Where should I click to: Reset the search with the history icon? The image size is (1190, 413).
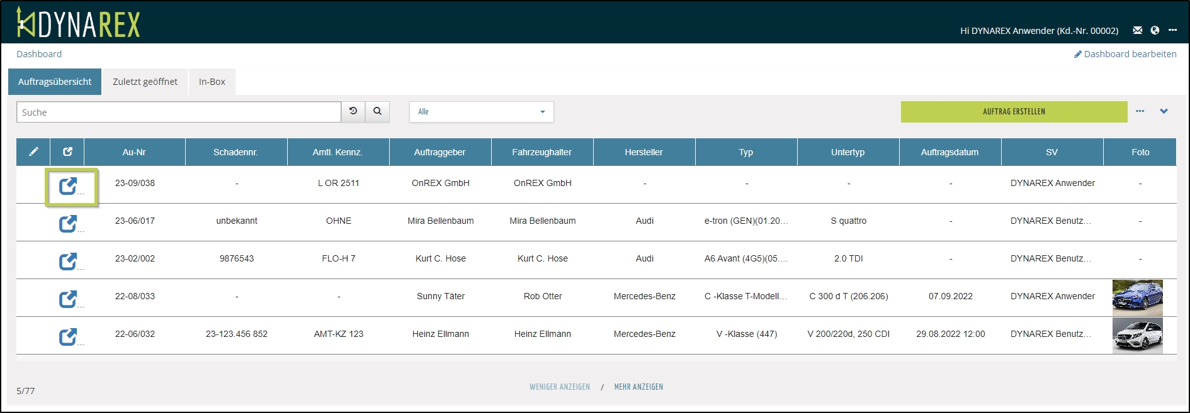[353, 111]
